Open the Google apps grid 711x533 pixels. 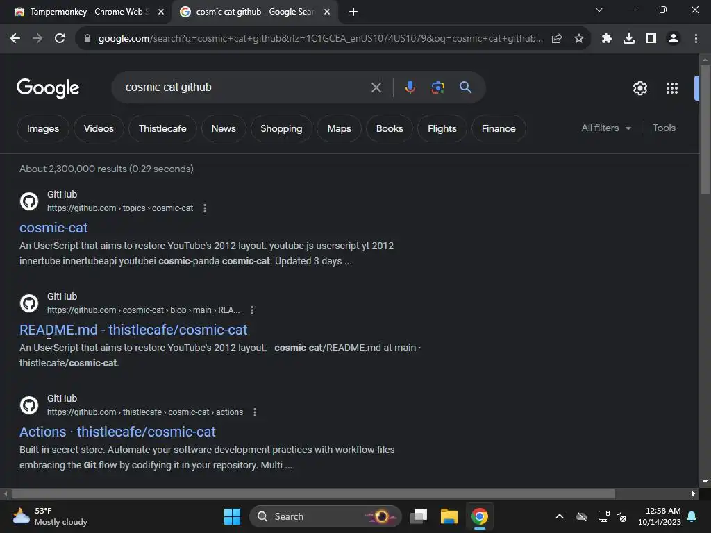pyautogui.click(x=672, y=88)
